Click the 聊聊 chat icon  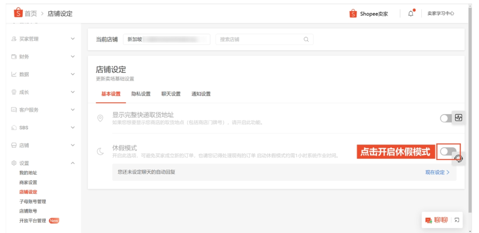[x=428, y=220]
